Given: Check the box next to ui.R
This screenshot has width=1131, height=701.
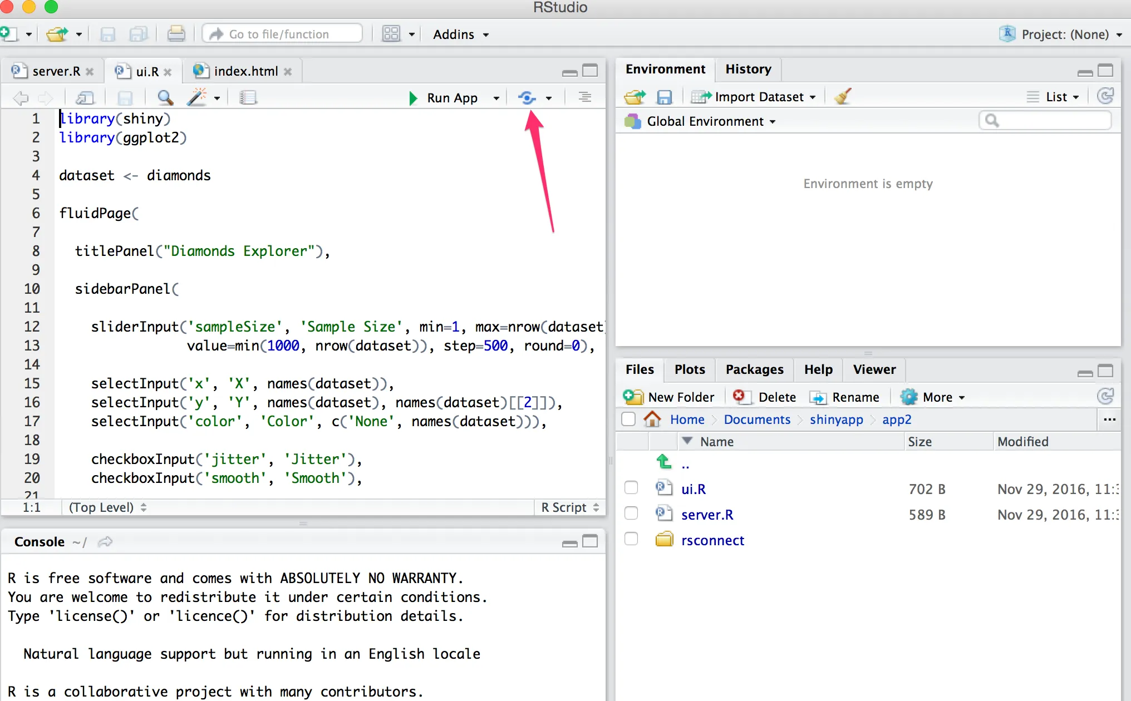Looking at the screenshot, I should pos(631,488).
